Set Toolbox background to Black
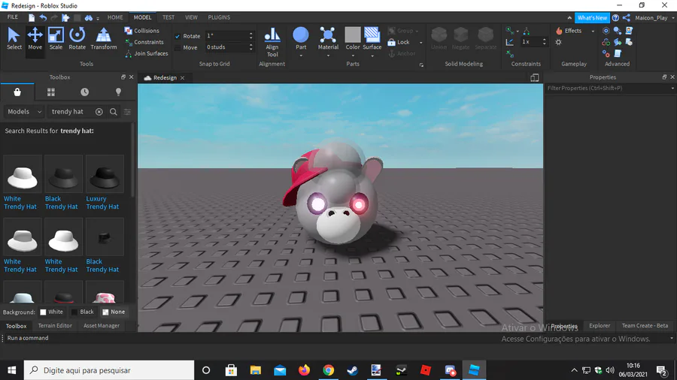677x380 pixels. tap(83, 312)
